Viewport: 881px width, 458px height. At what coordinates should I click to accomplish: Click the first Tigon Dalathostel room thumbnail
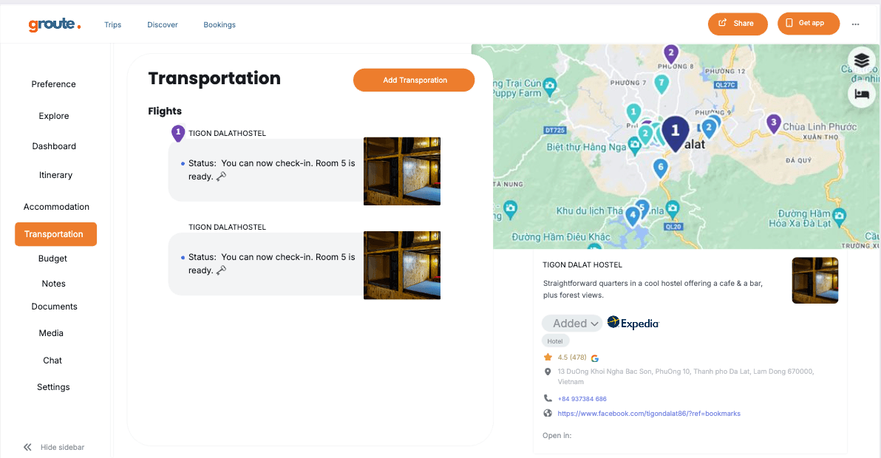pos(401,171)
